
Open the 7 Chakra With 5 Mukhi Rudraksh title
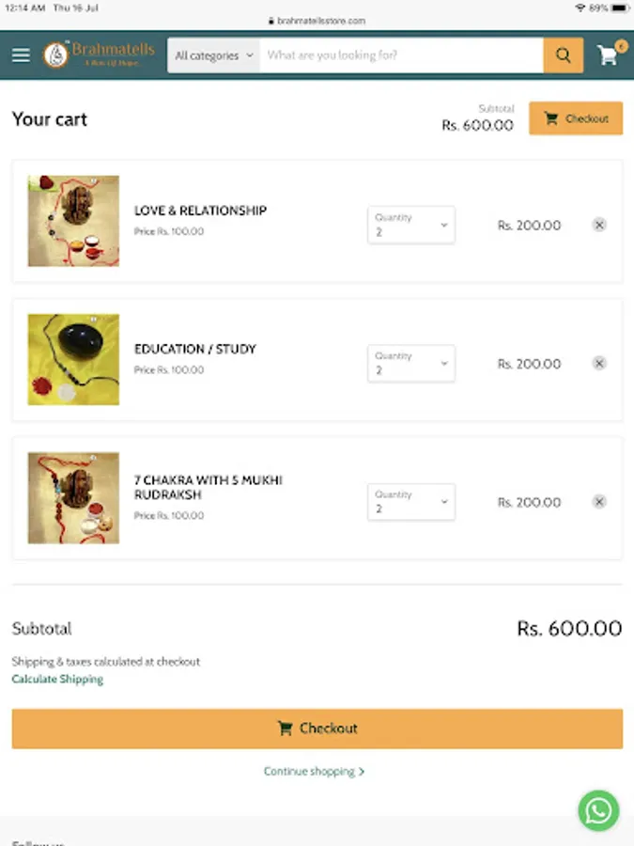tap(208, 487)
